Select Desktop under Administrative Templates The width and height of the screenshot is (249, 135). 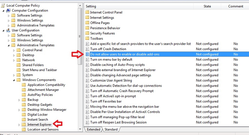click(x=28, y=55)
